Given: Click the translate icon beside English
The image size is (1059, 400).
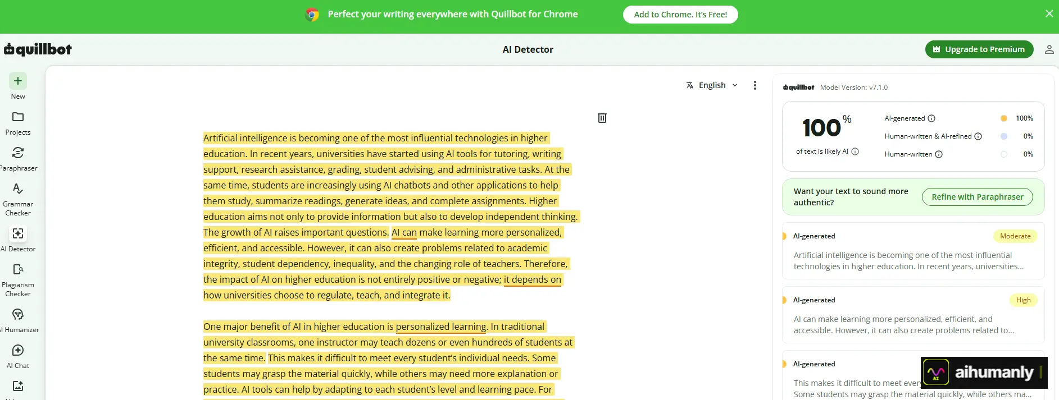Looking at the screenshot, I should 690,85.
